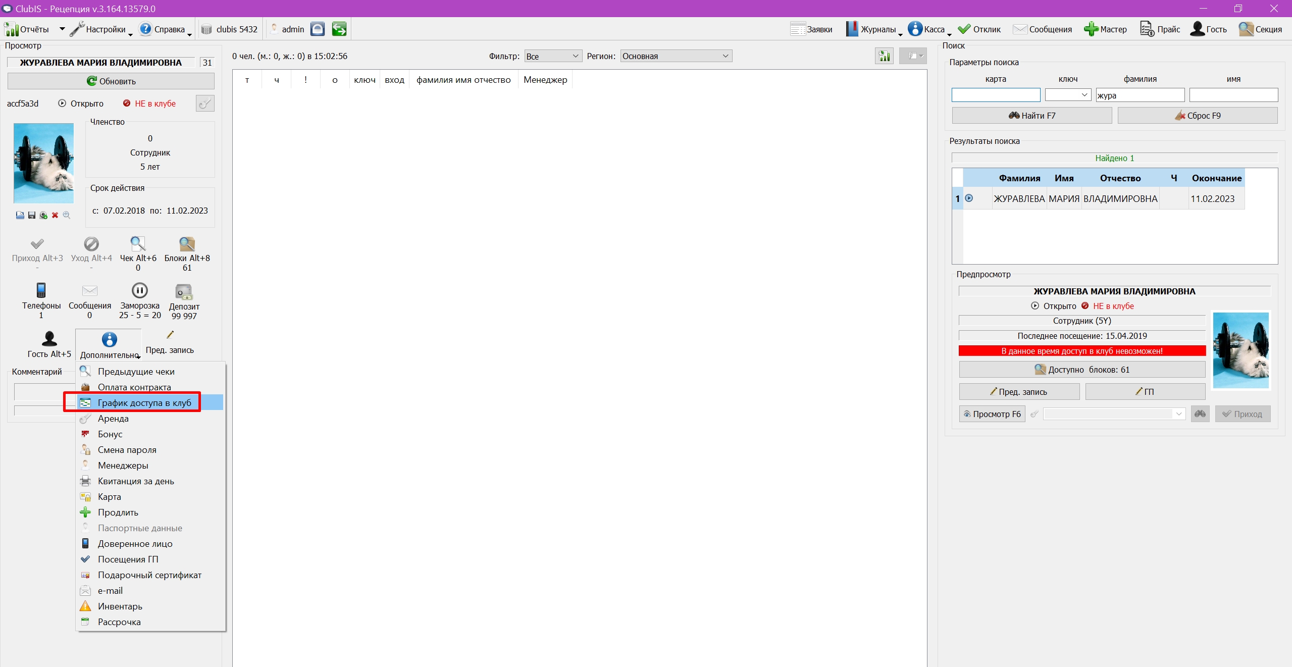Screen dimensions: 1292x667
Task: Focus the имя search input field
Action: [x=1233, y=95]
